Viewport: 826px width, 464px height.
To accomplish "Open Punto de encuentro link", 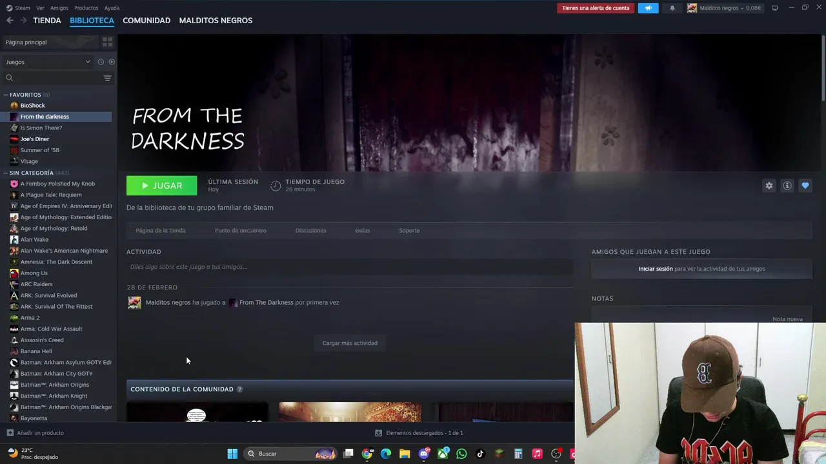I will pos(241,231).
